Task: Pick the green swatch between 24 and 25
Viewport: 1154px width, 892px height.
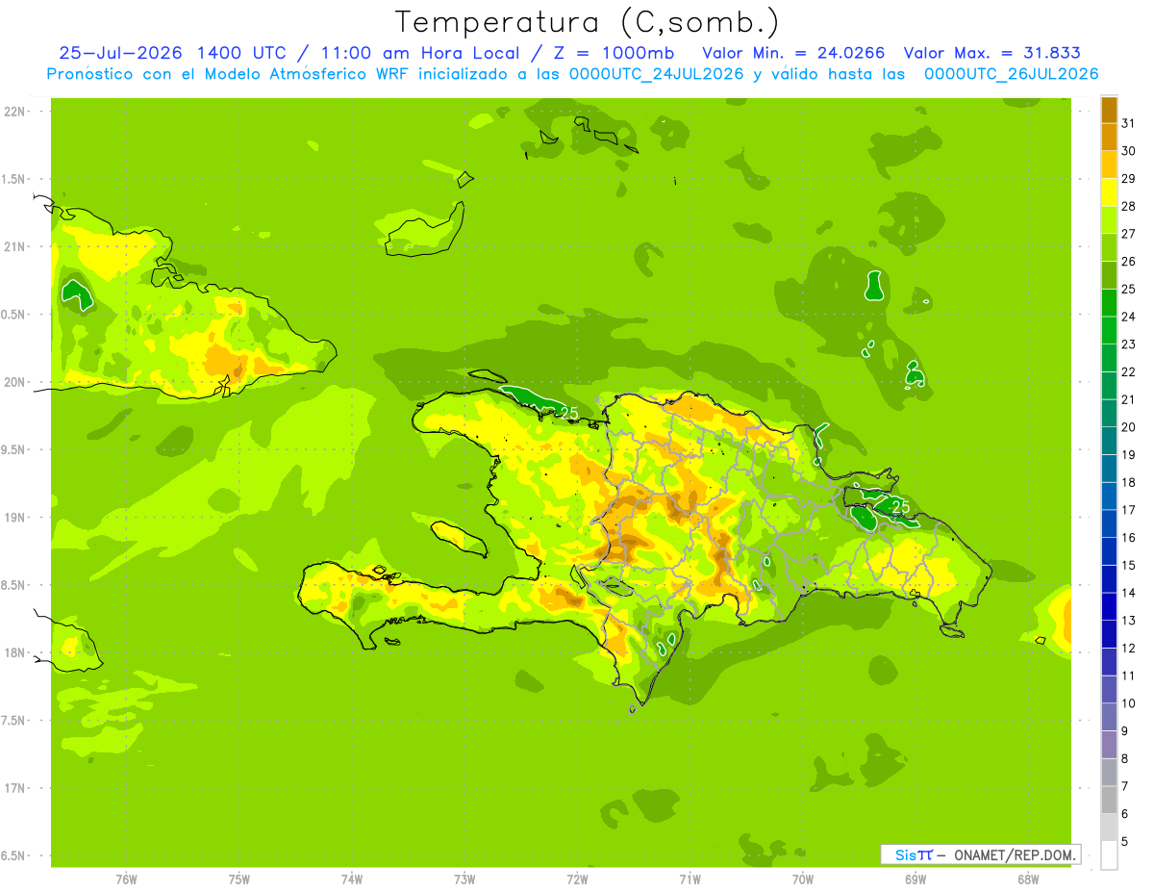Action: (x=1109, y=302)
